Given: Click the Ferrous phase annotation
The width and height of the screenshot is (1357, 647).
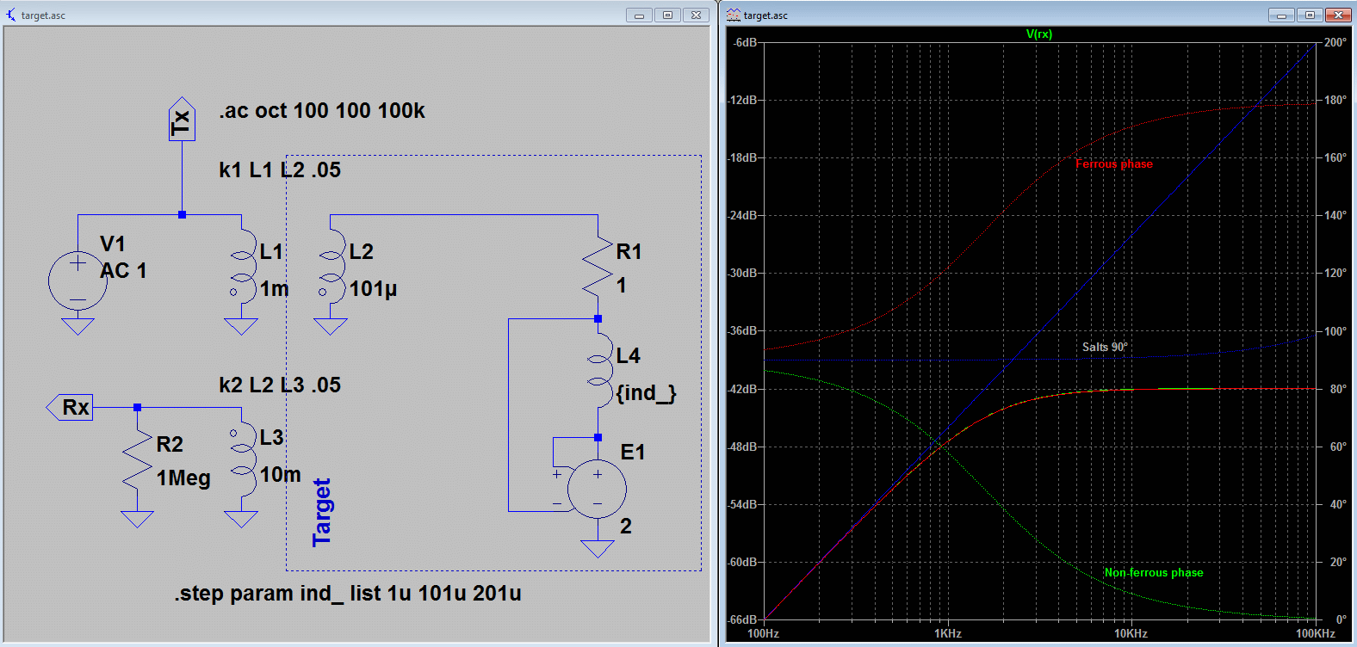Looking at the screenshot, I should click(1113, 164).
